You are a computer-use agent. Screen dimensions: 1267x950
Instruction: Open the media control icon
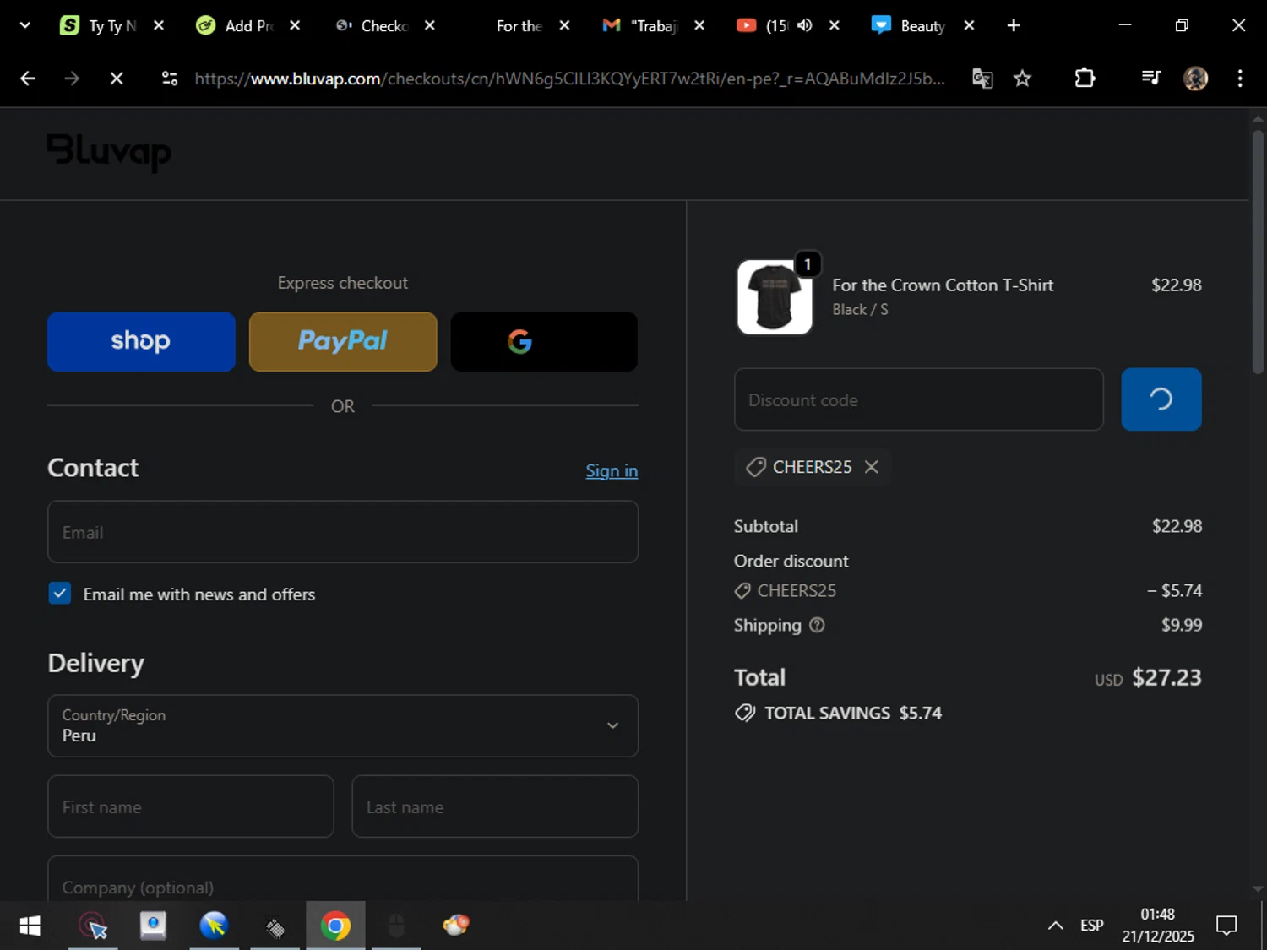(x=1150, y=79)
